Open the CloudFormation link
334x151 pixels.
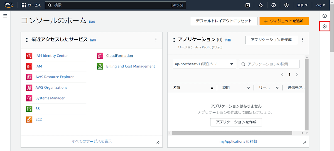tap(120, 56)
